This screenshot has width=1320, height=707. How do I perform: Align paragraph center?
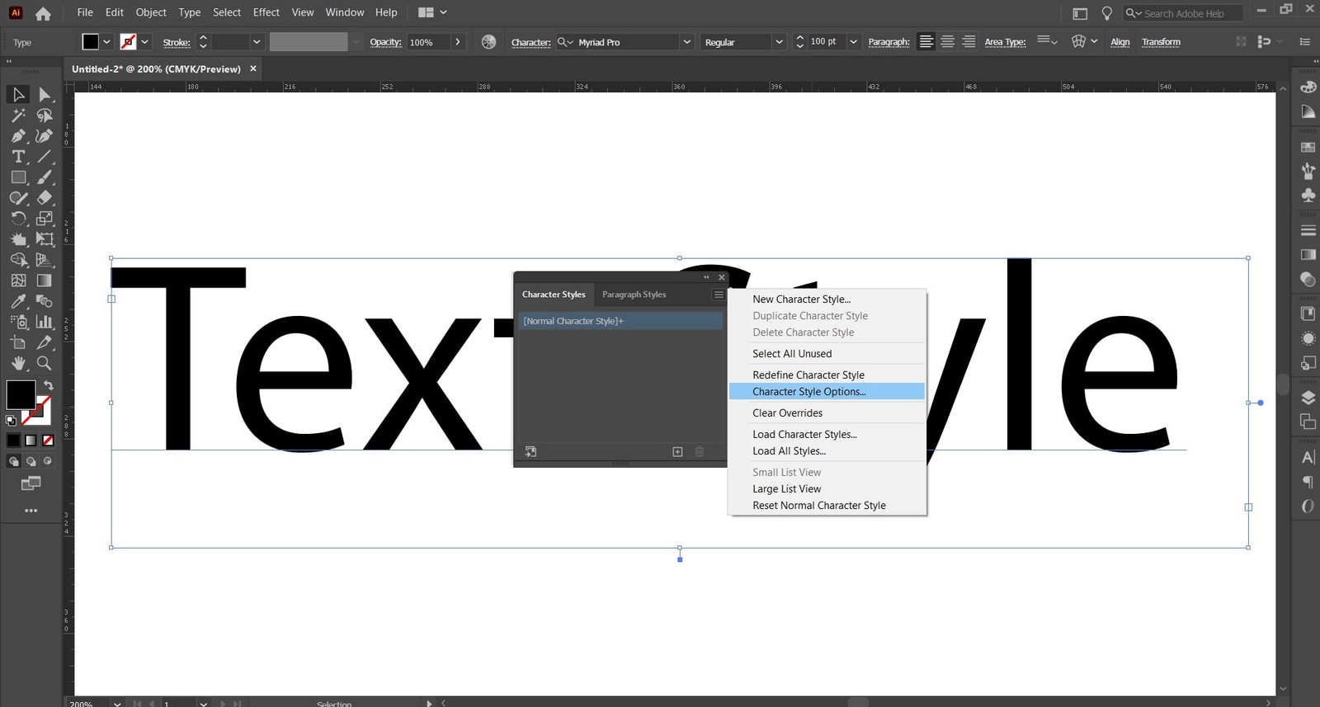point(947,42)
